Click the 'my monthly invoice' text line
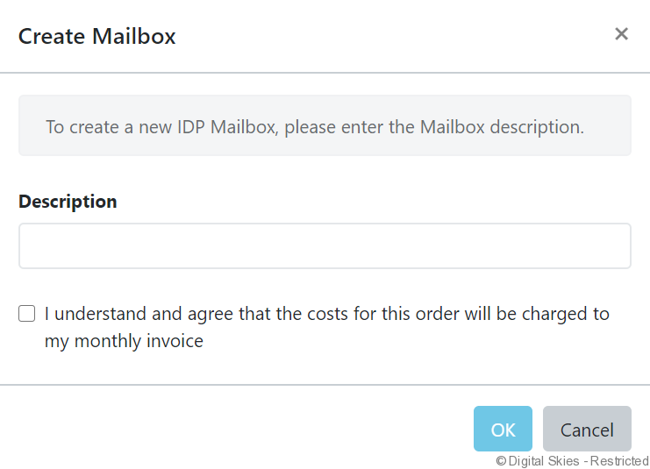The image size is (650, 469). 124,341
